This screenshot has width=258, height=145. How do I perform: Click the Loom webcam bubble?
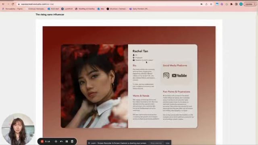[x=18, y=129]
